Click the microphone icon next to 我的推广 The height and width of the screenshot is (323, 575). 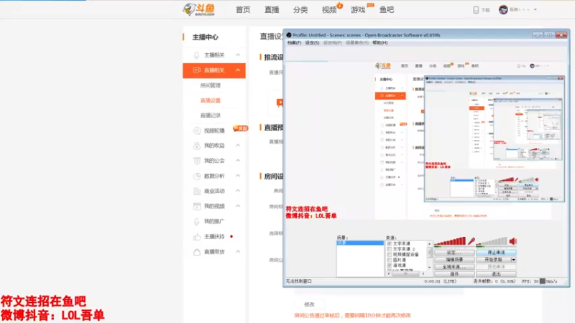pos(196,222)
